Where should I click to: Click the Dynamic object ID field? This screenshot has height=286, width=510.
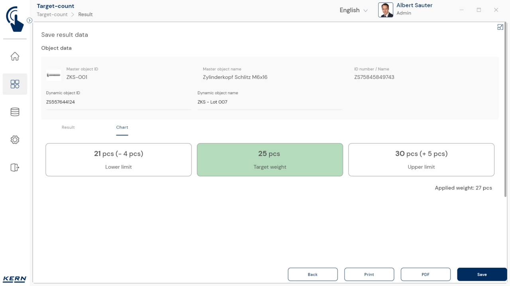tap(118, 102)
